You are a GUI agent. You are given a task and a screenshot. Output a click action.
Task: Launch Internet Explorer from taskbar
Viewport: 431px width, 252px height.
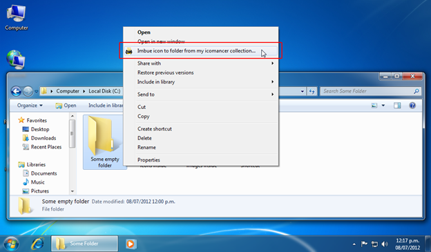pos(38,244)
